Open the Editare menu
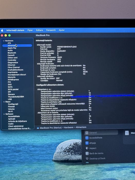The height and width of the screenshot is (180, 135). click(40, 30)
